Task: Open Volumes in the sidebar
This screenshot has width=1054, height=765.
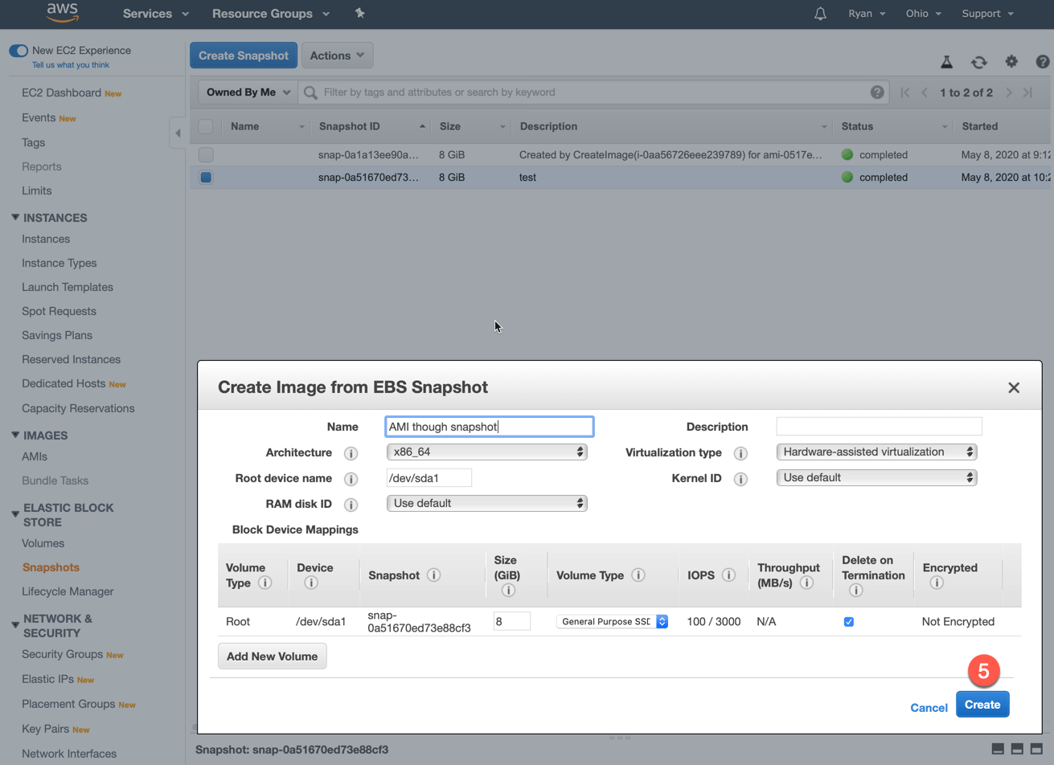Action: click(x=43, y=543)
